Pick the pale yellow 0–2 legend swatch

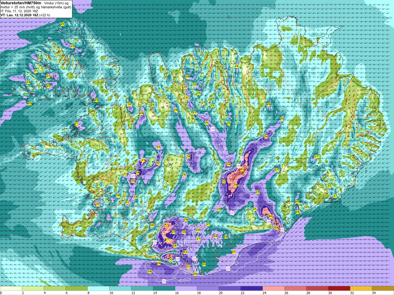pos(11,289)
